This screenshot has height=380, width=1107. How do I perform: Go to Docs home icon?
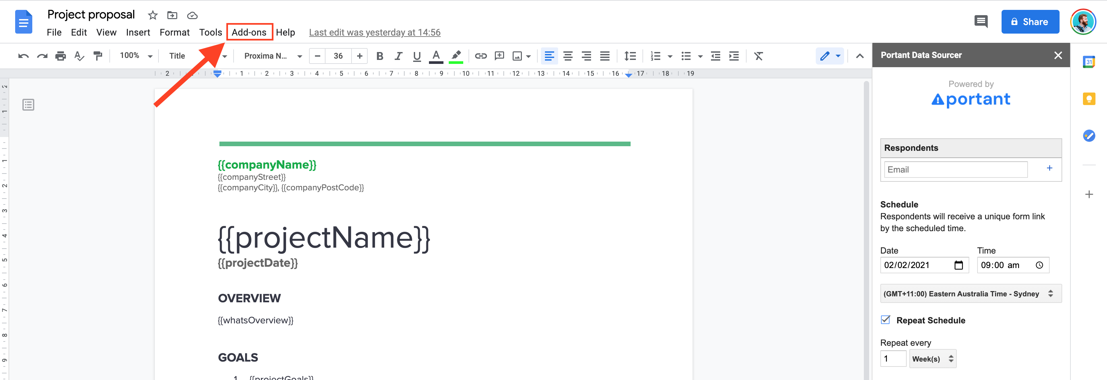(x=24, y=22)
